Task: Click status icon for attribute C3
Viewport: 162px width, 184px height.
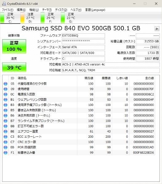Action: pos(5,137)
